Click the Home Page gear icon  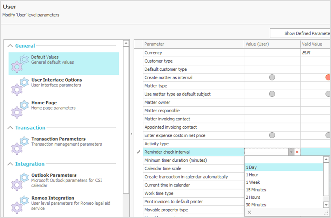coord(20,108)
